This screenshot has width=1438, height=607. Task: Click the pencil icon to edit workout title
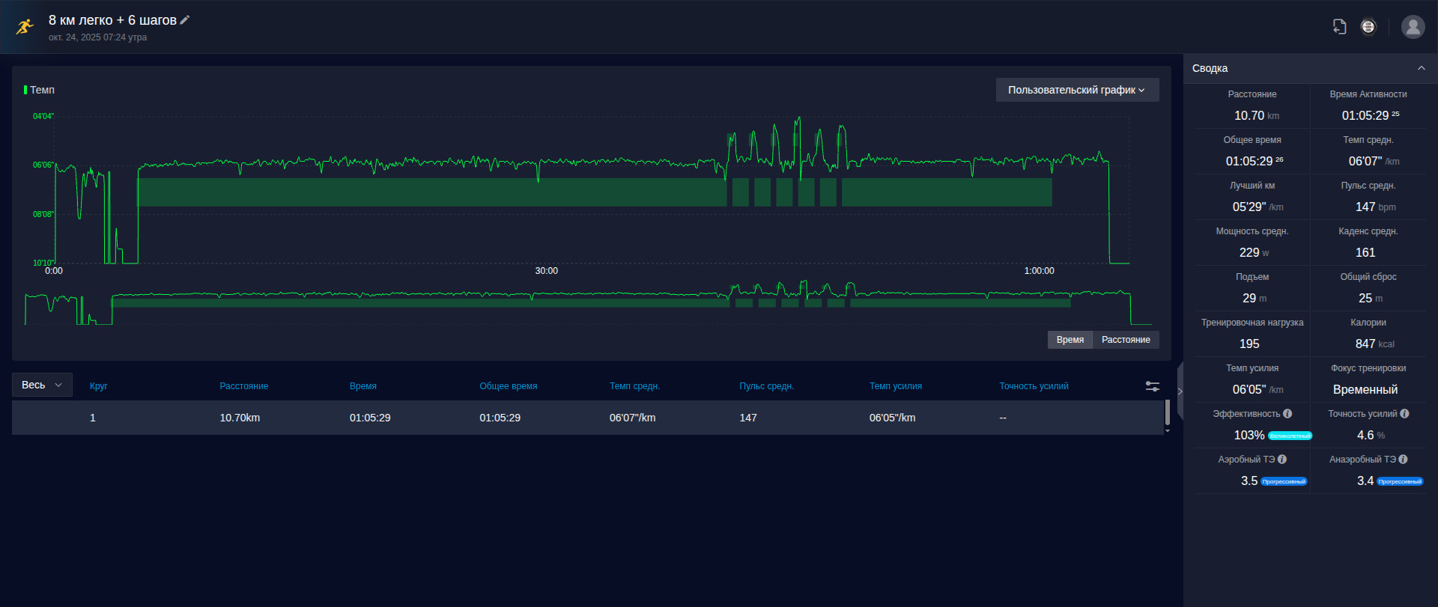185,20
